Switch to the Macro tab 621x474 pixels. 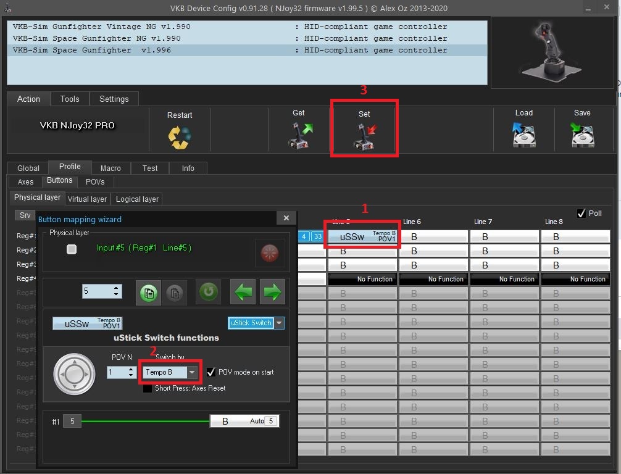coord(110,168)
